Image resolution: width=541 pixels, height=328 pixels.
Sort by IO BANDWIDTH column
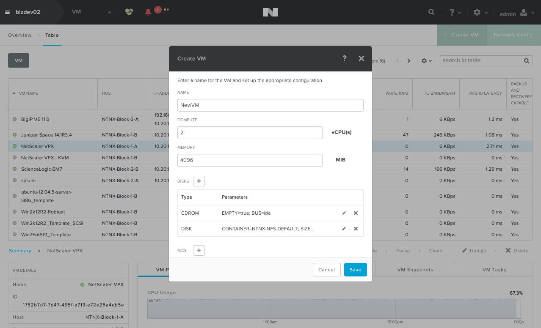tap(440, 93)
